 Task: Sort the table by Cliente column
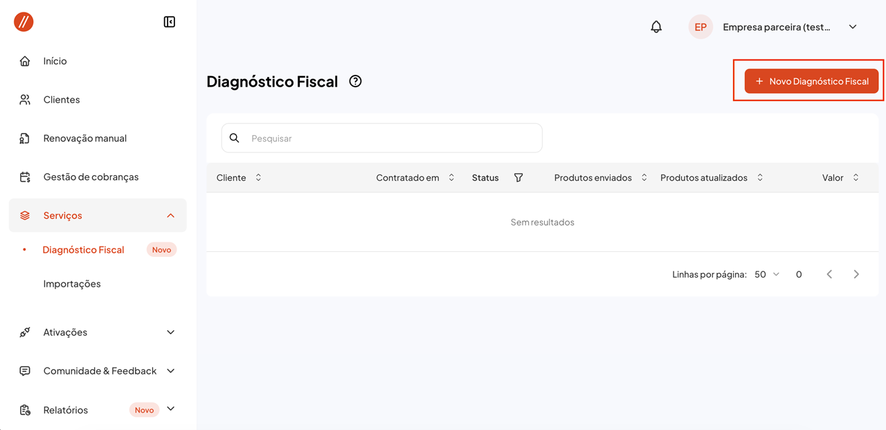258,178
